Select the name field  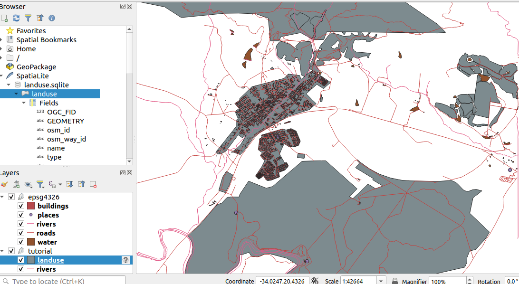(56, 148)
